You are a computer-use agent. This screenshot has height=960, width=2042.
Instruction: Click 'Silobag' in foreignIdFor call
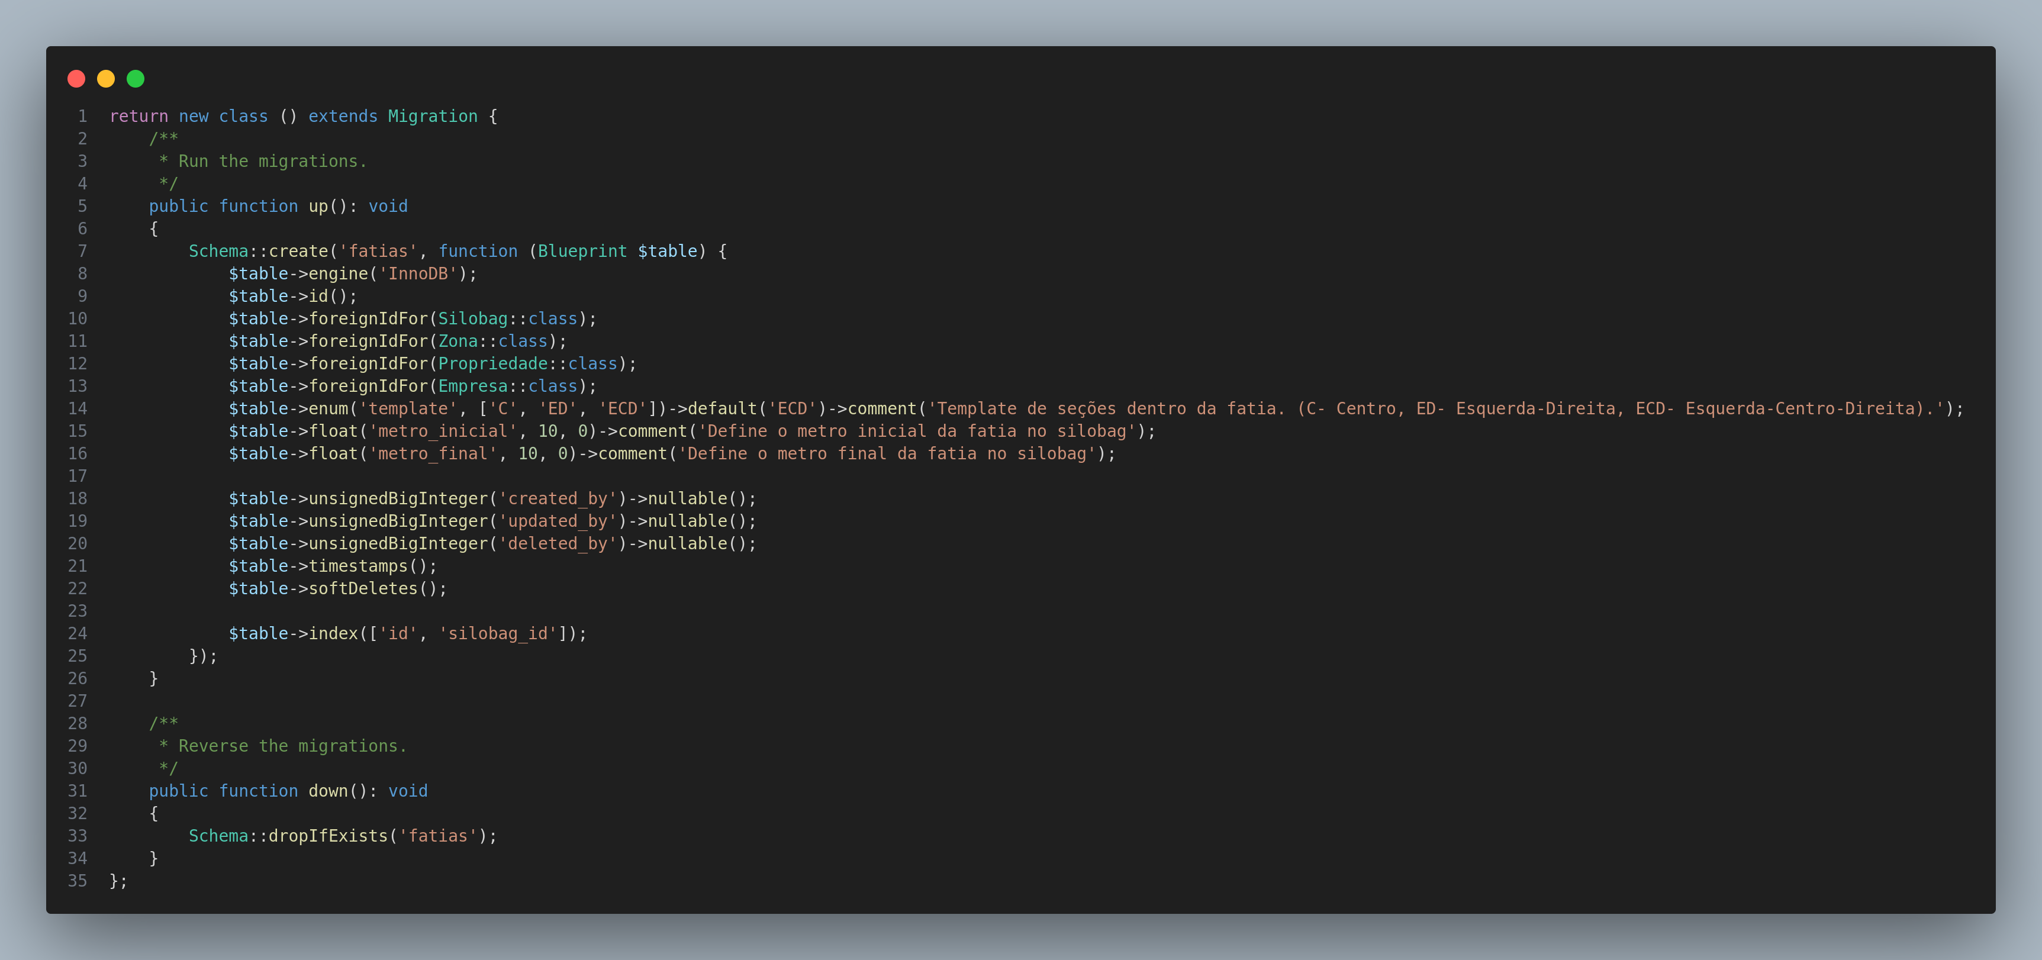tap(472, 318)
